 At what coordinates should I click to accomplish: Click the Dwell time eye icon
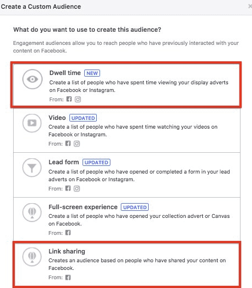tap(32, 79)
